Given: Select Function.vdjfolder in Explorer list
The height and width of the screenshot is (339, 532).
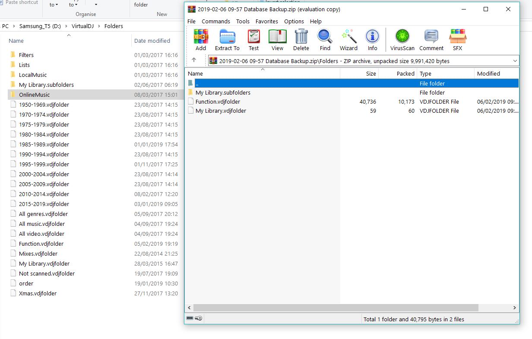Looking at the screenshot, I should pos(41,244).
